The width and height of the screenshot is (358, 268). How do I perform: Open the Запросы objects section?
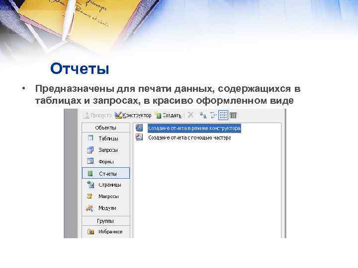click(x=106, y=150)
